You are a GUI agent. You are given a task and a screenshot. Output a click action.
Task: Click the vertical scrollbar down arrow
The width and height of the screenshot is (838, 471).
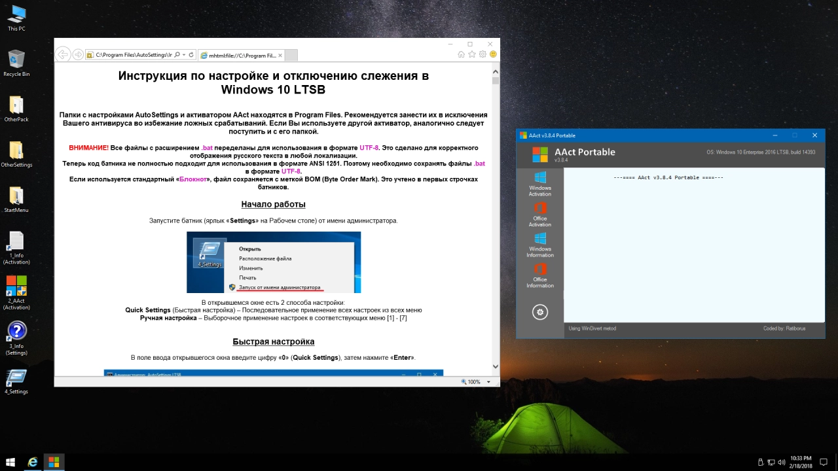pos(496,366)
